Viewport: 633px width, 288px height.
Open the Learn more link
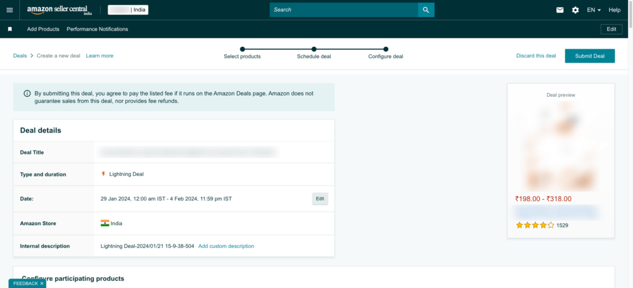100,56
